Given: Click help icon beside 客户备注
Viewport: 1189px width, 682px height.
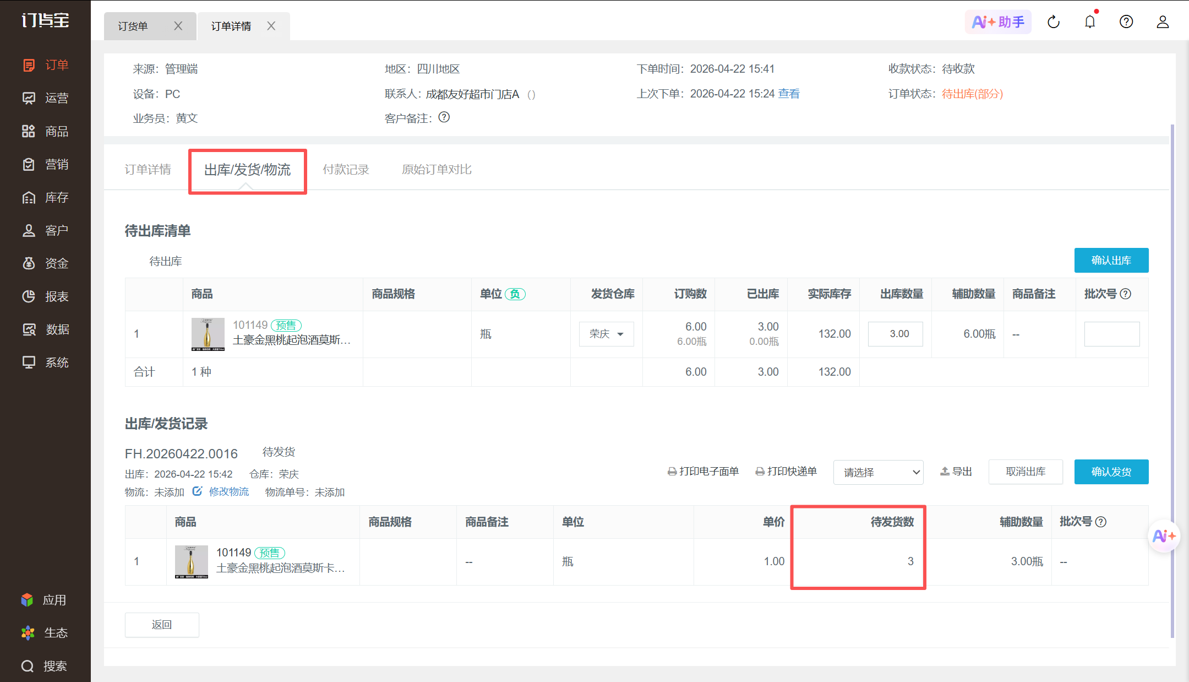Looking at the screenshot, I should click(x=444, y=117).
